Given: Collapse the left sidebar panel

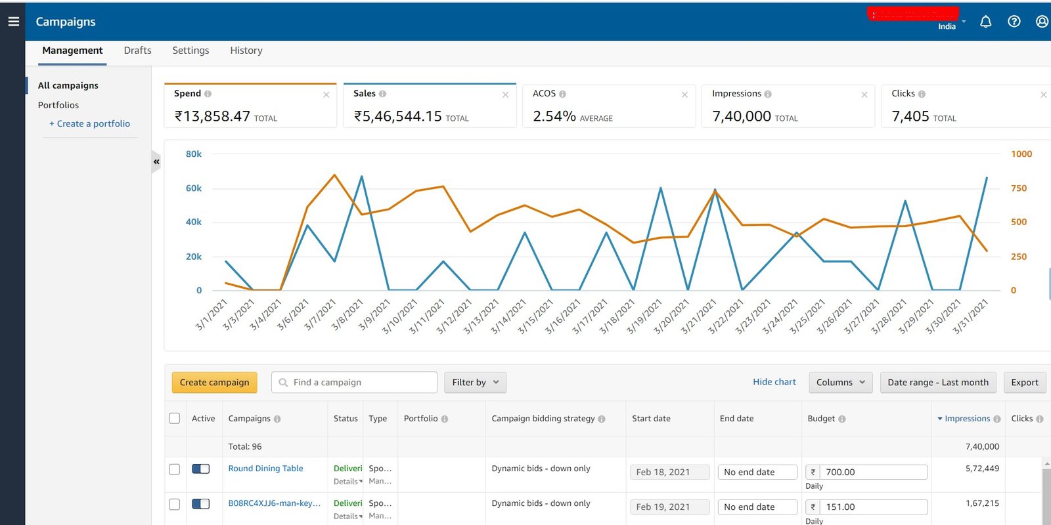Looking at the screenshot, I should click(x=156, y=161).
